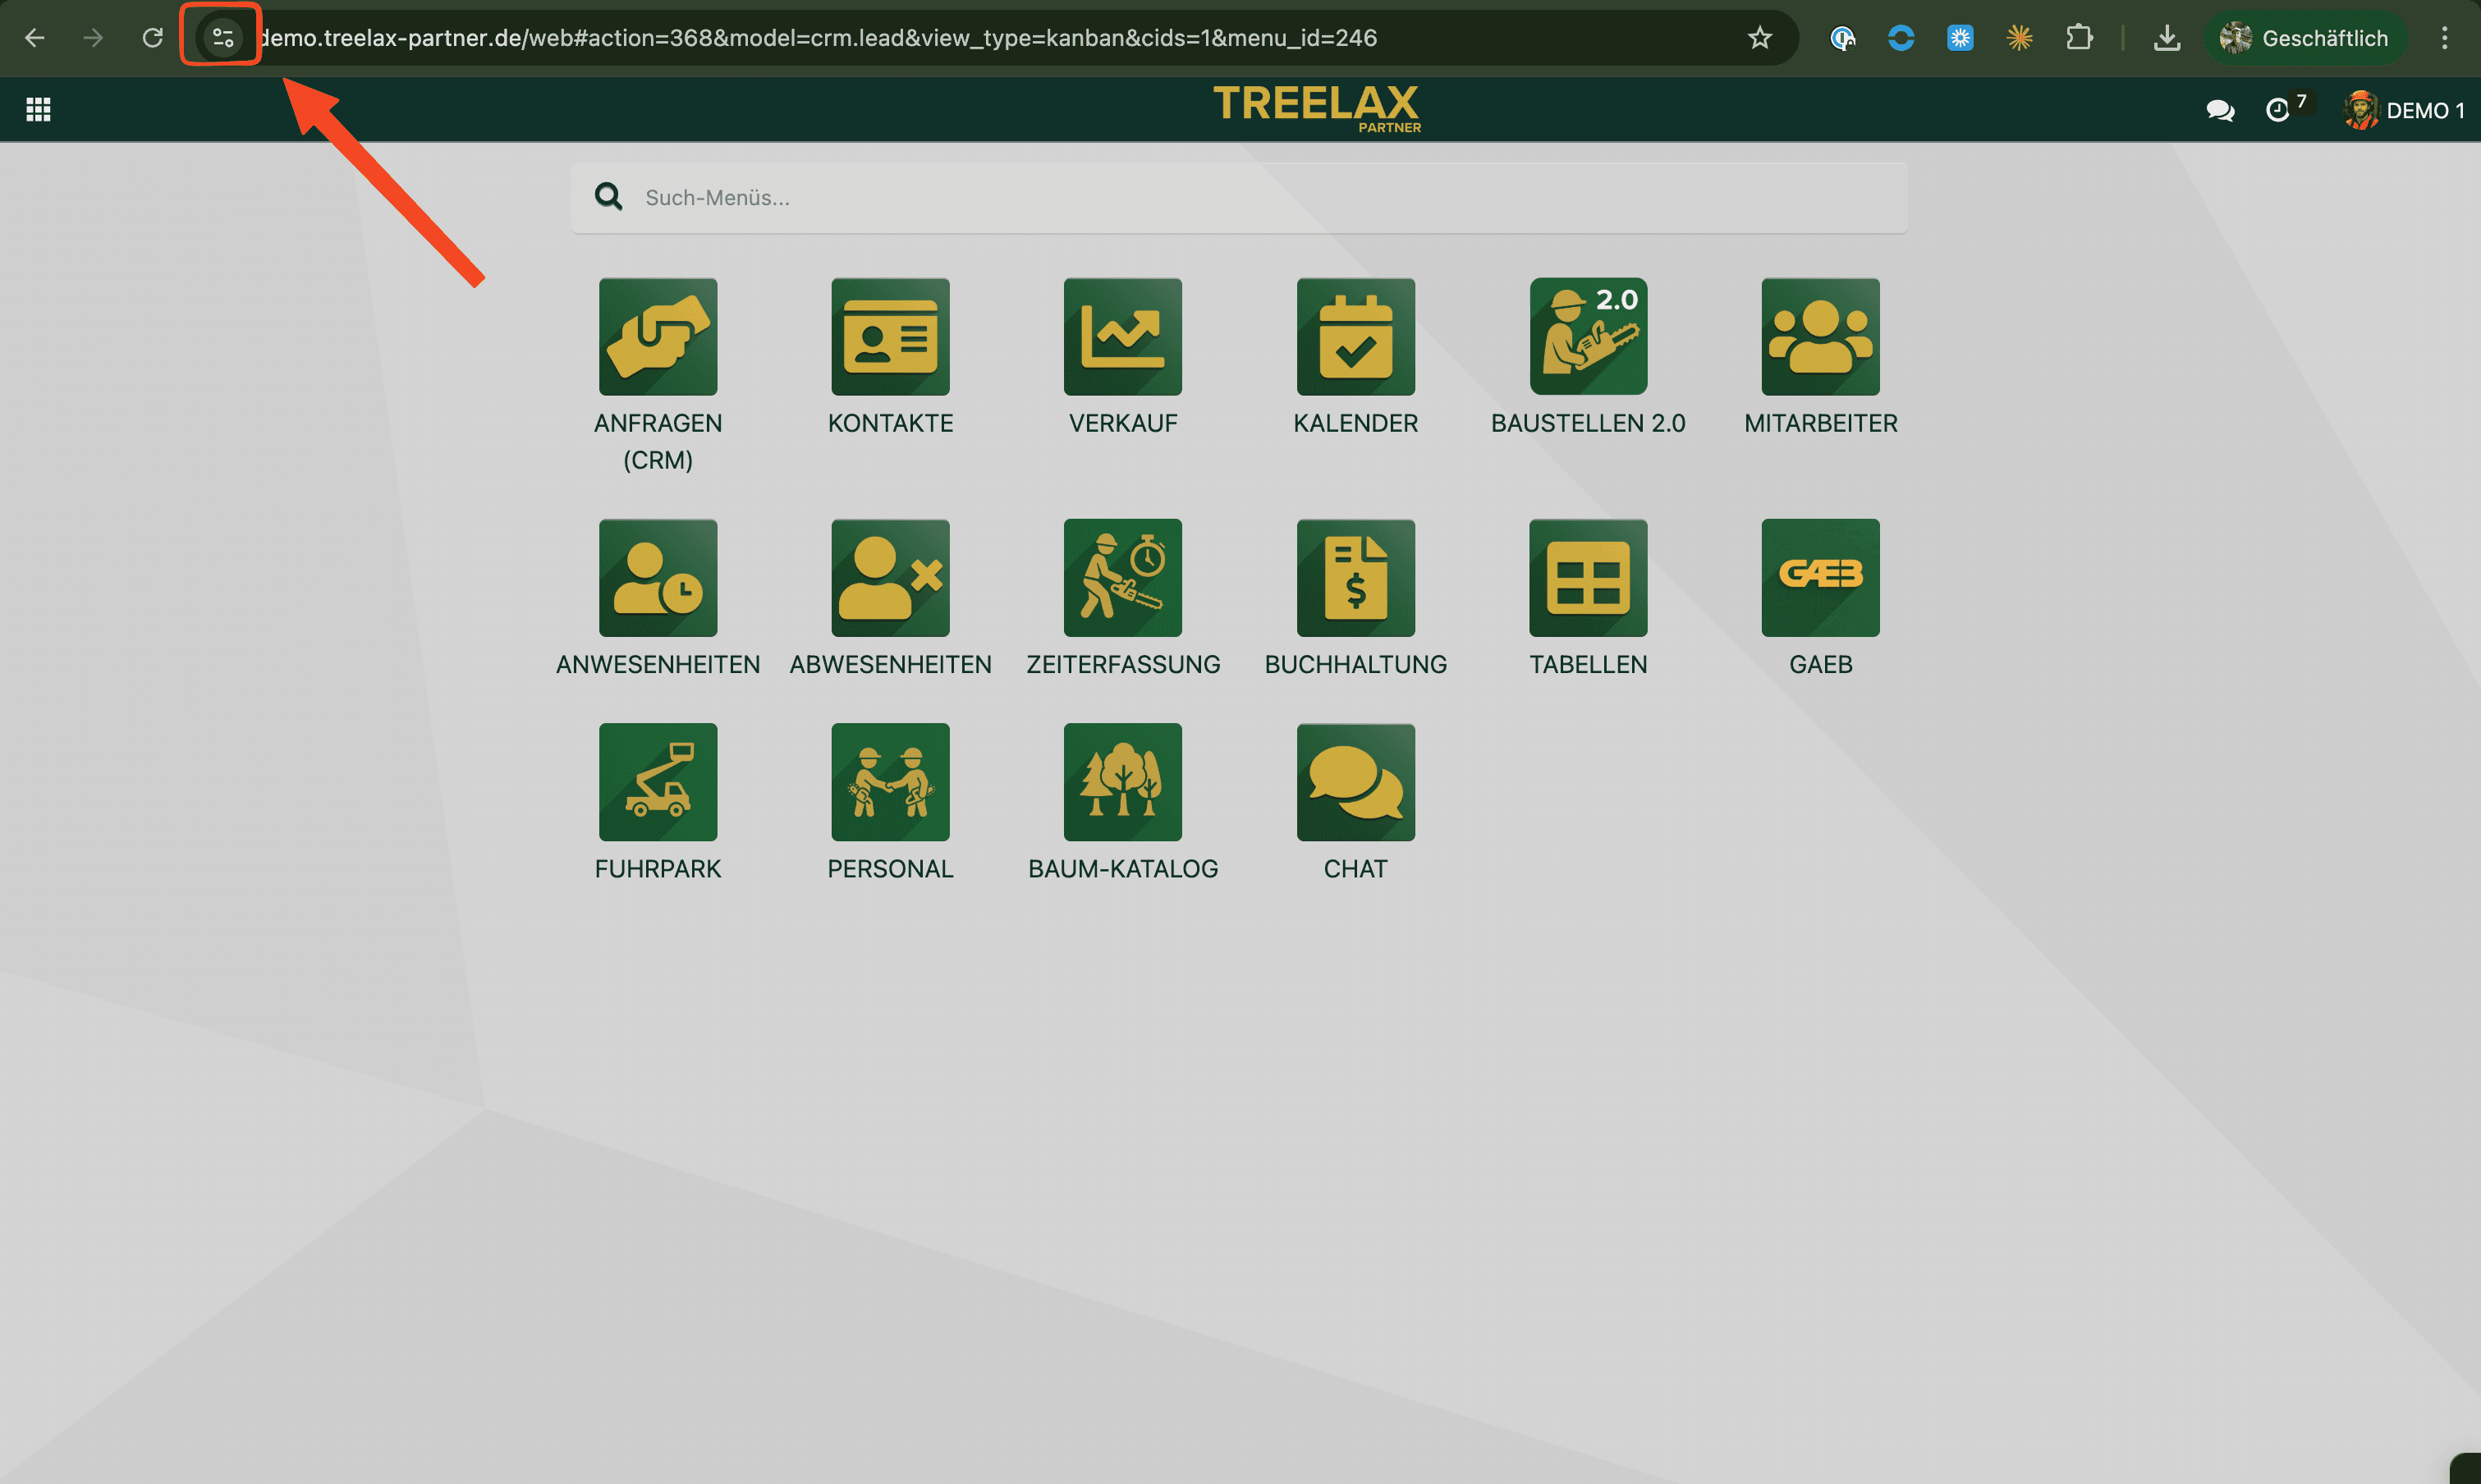Launch the Verkauf sales app
Viewport: 2481px width, 1484px height.
click(x=1122, y=337)
